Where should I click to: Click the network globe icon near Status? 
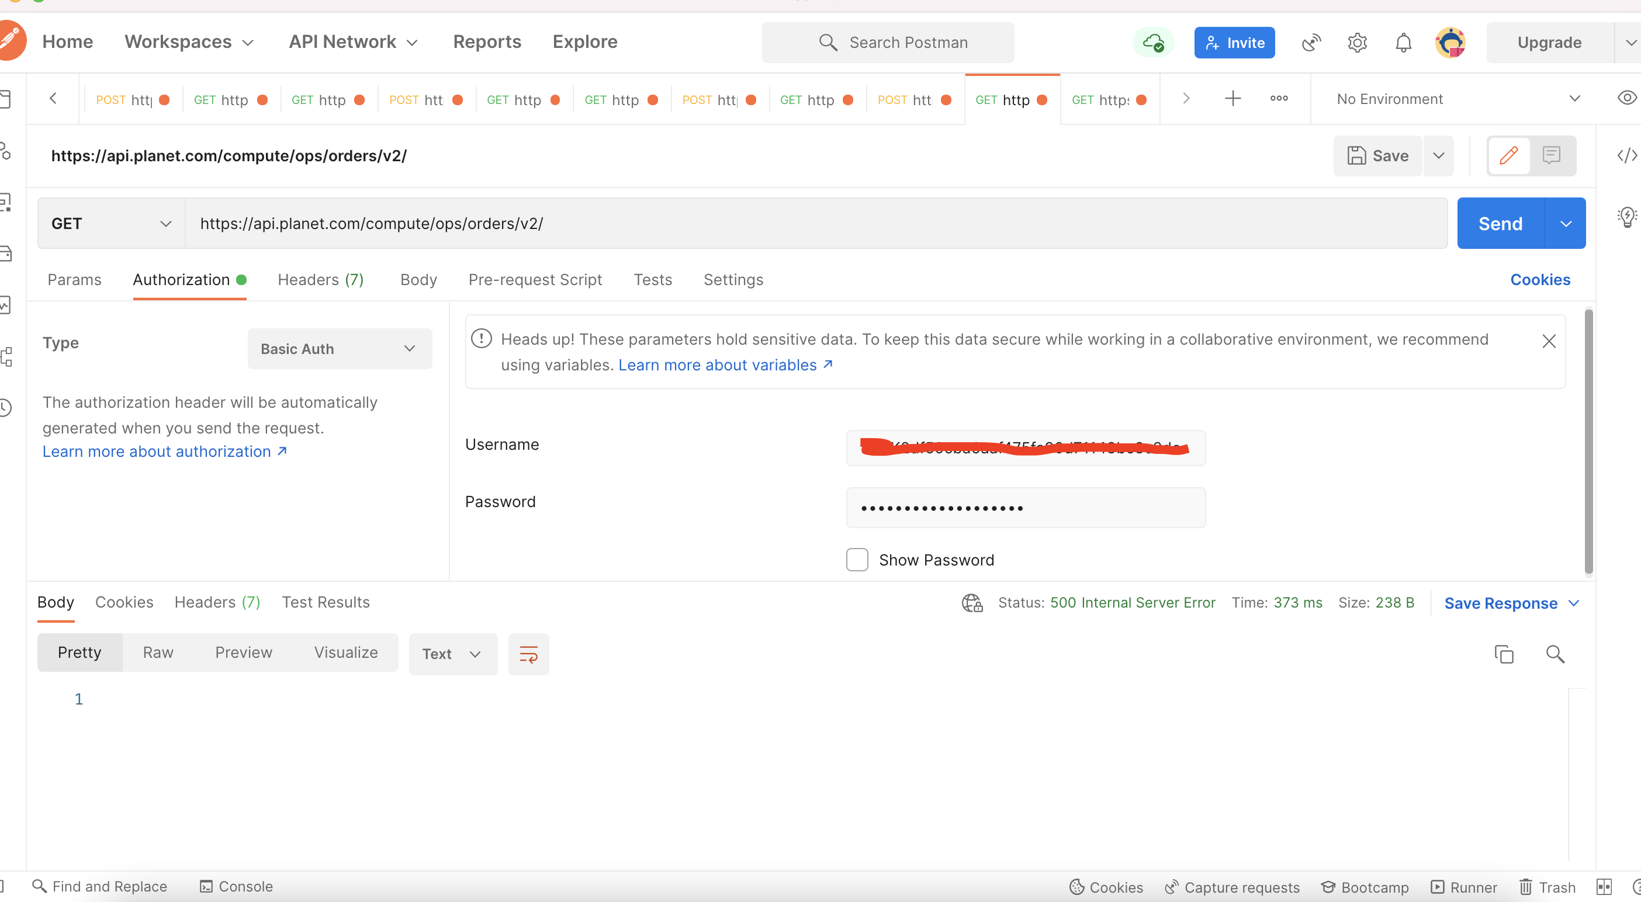click(972, 603)
